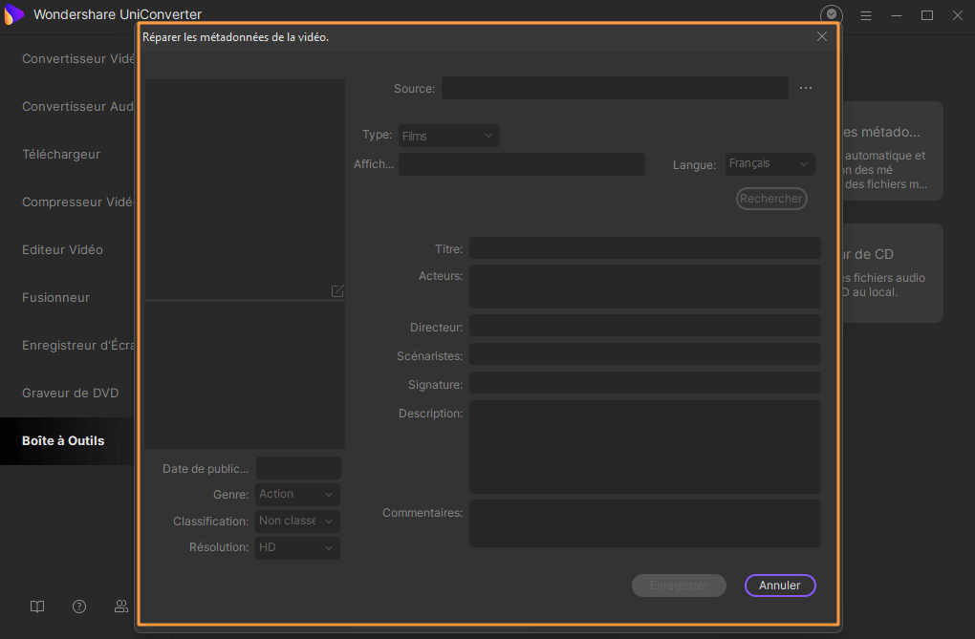975x639 pixels.
Task: Open the Classification dropdown
Action: [297, 521]
